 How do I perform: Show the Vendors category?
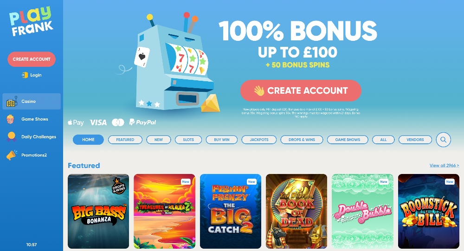click(x=415, y=140)
